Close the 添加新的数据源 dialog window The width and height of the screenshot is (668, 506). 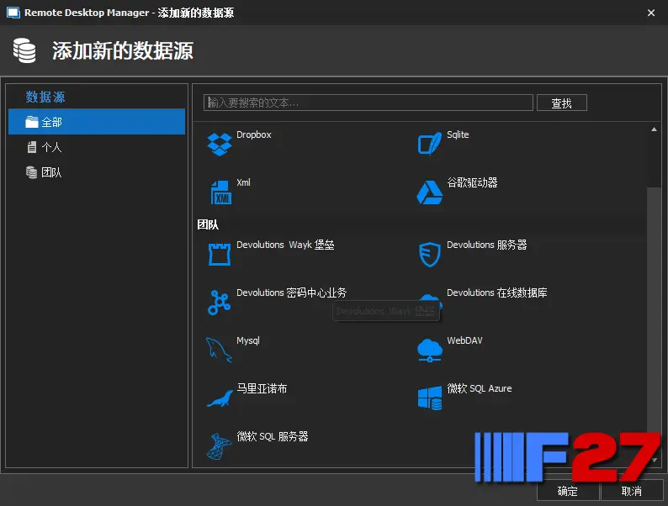[x=651, y=13]
